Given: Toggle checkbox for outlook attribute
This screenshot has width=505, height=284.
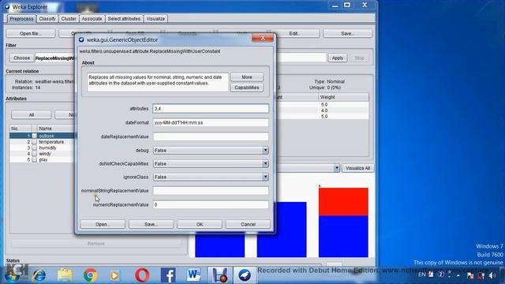Looking at the screenshot, I should coord(35,136).
